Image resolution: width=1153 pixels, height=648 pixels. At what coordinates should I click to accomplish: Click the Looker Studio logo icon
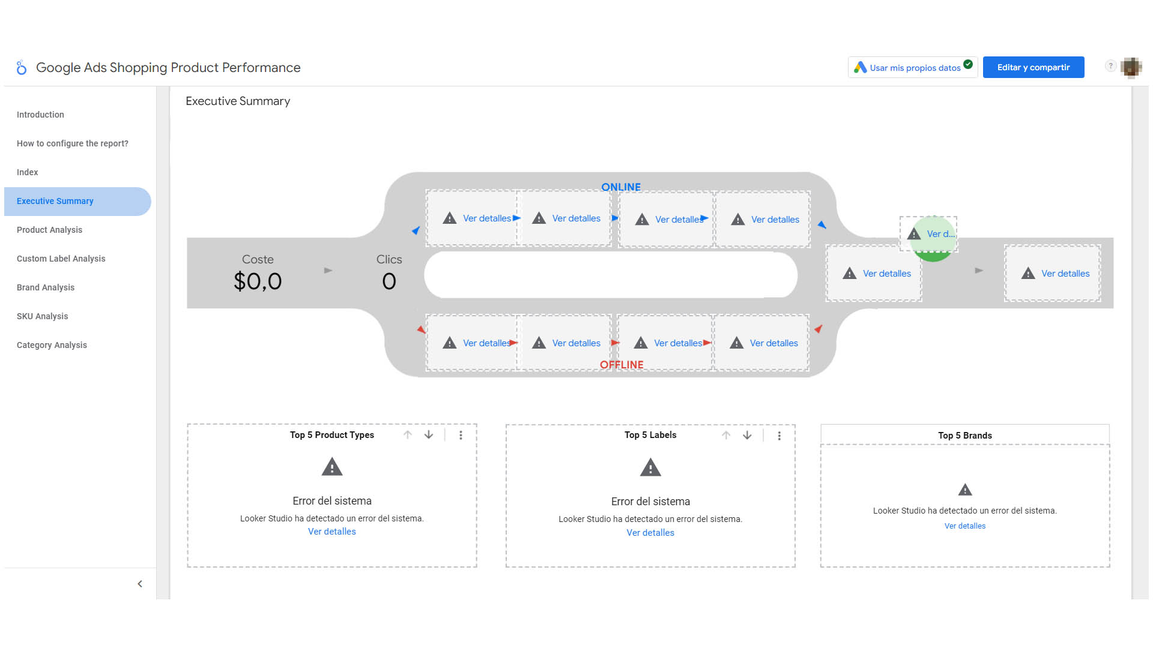[22, 68]
